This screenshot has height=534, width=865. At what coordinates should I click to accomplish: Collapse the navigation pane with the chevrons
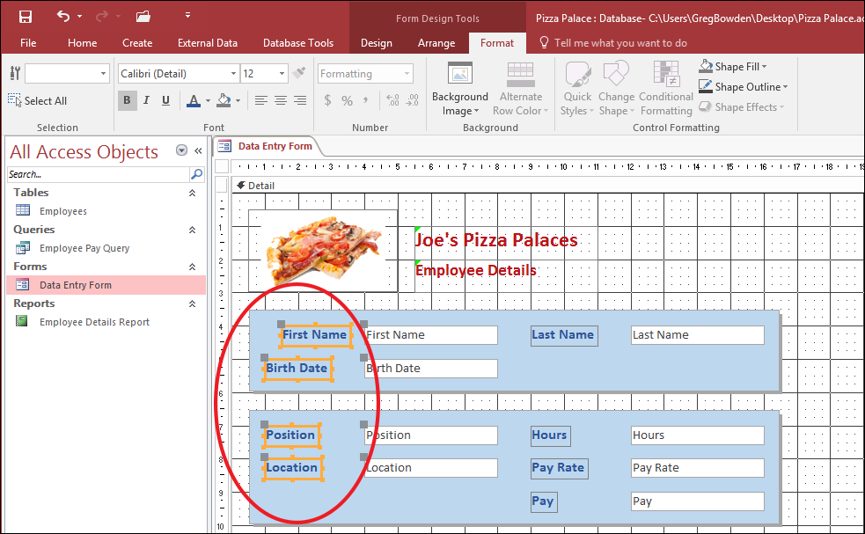coord(198,150)
